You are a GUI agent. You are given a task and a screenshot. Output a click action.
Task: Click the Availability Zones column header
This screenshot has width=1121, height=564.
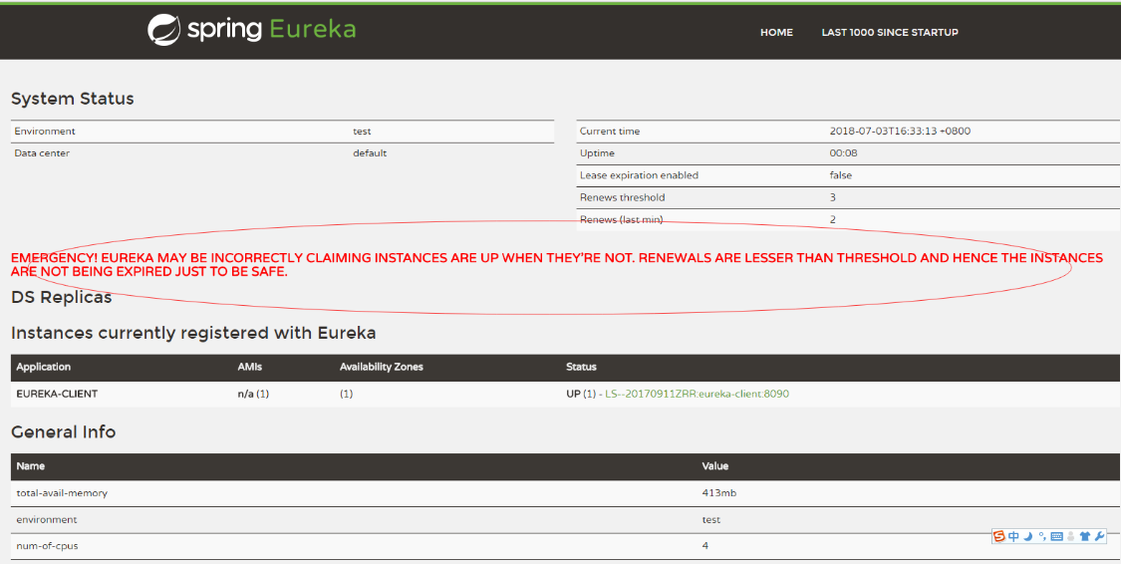pyautogui.click(x=381, y=367)
